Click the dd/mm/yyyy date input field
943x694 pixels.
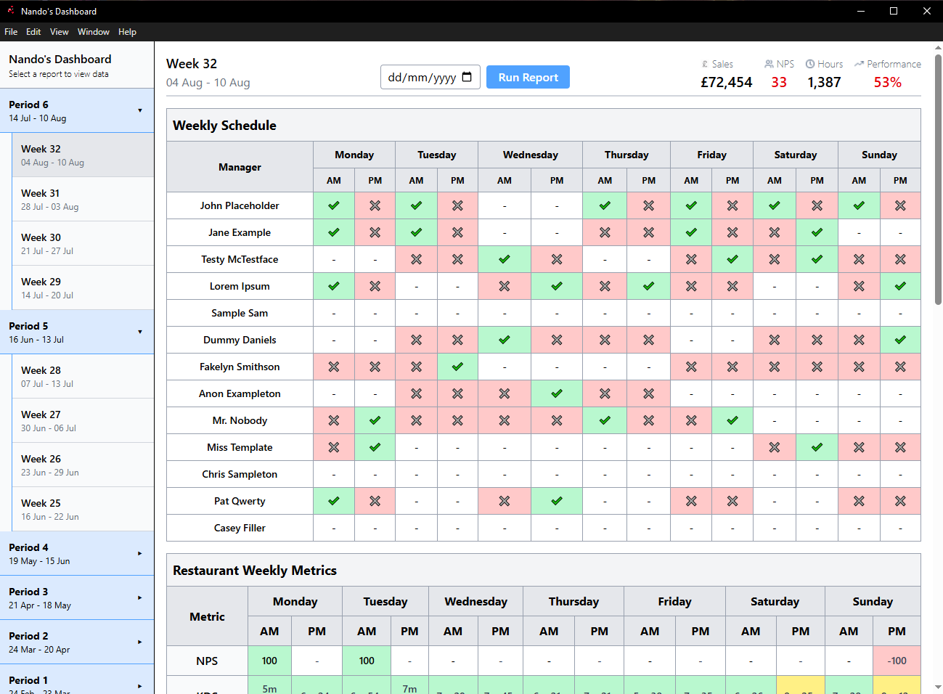click(422, 77)
